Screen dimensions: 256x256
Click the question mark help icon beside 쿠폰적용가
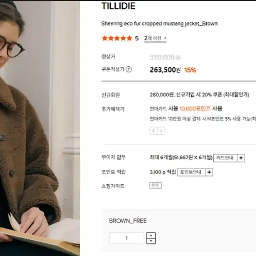(x=129, y=69)
